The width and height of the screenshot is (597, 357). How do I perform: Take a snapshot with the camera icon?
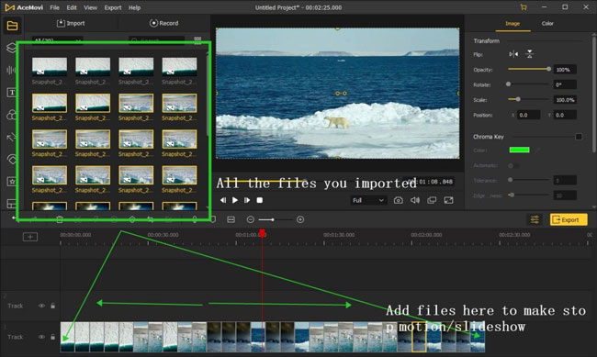(399, 200)
